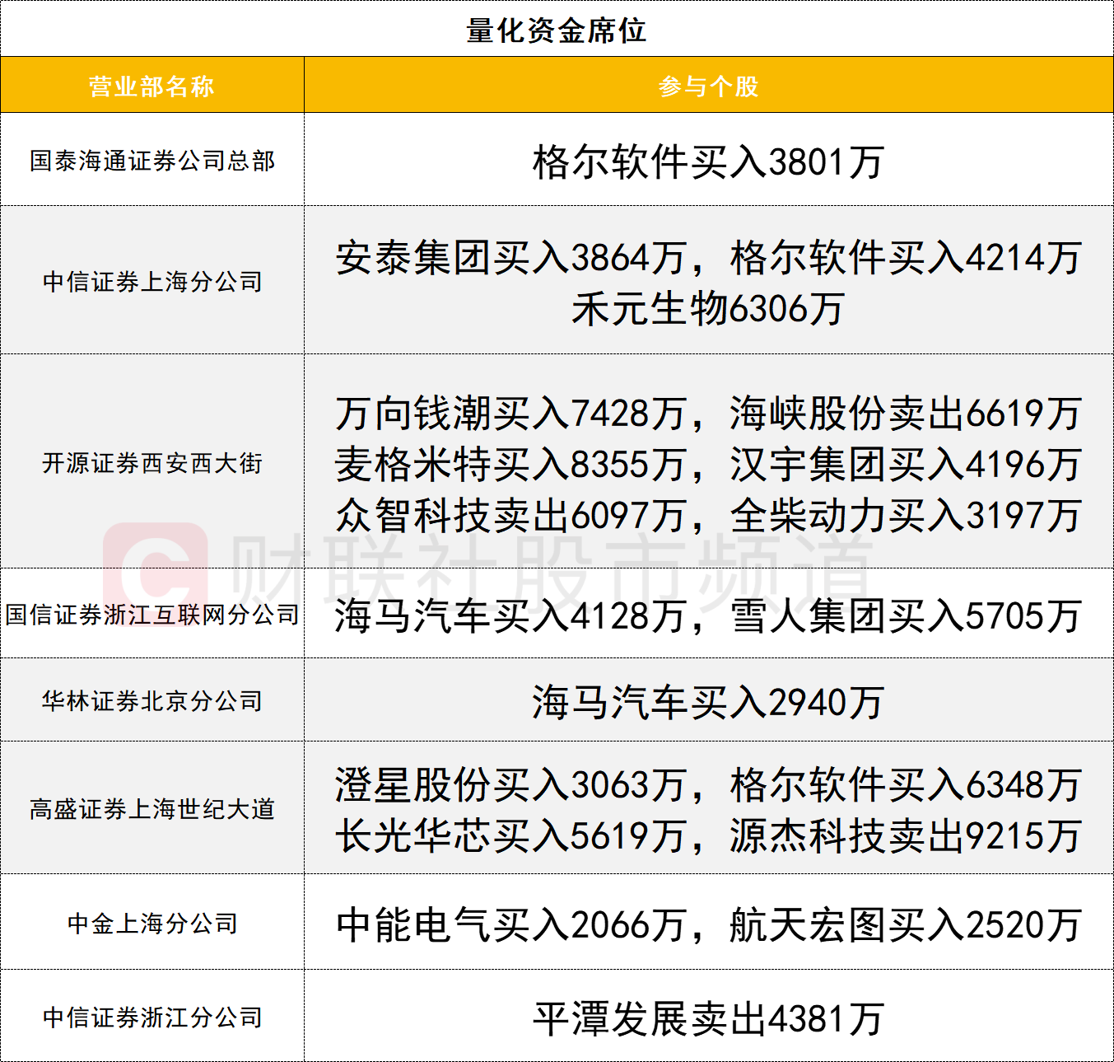Click the entry 海马汽车买入4128万
Viewport: 1114px width, 1062px height.
point(511,616)
